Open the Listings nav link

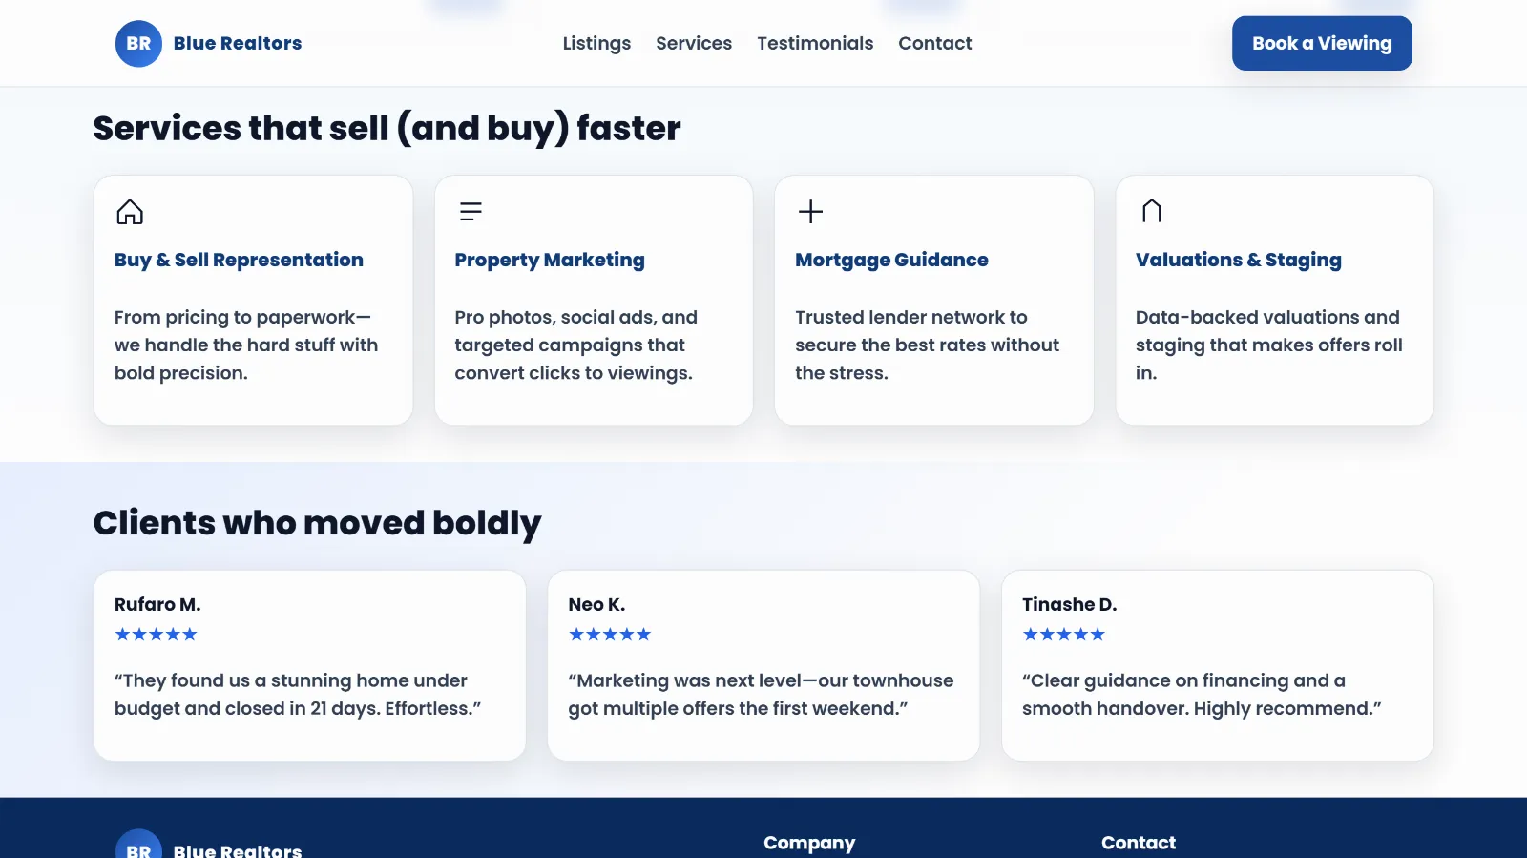tap(596, 44)
